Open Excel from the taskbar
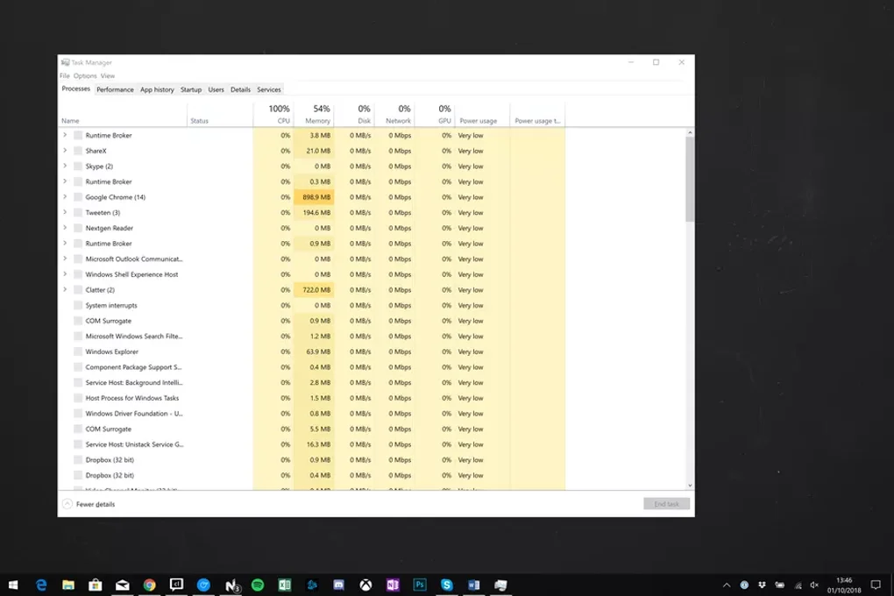894x596 pixels. point(285,585)
